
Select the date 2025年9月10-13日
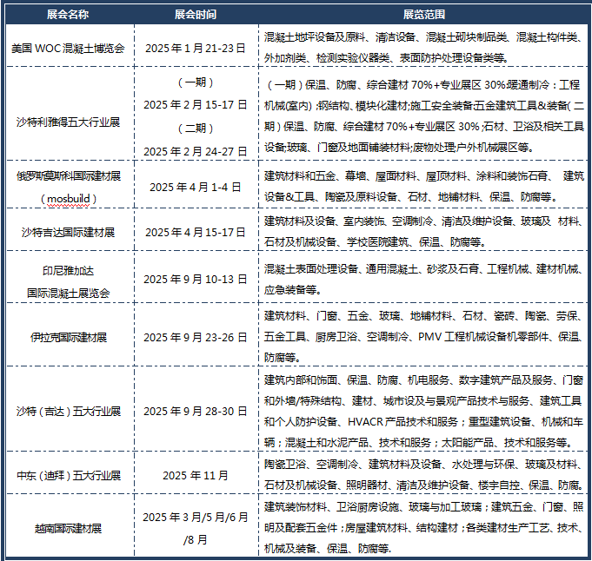point(196,279)
